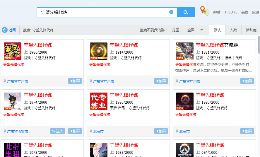260x157 pixels.
Task: Click the blue magnifier search button
Action: pyautogui.click(x=186, y=12)
